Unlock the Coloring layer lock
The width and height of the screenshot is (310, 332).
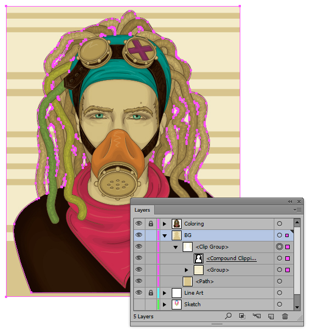151,223
